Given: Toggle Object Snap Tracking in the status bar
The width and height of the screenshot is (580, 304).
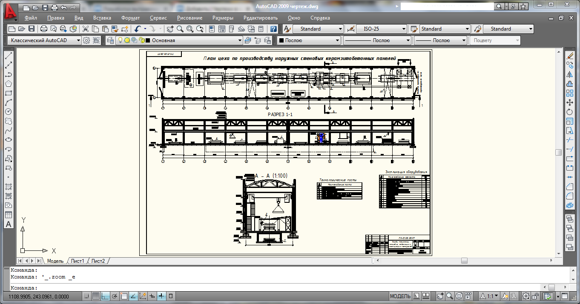Looking at the screenshot, I should (x=134, y=296).
